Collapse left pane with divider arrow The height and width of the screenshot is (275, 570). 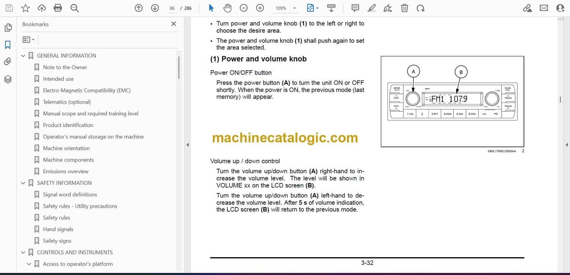pos(187,145)
